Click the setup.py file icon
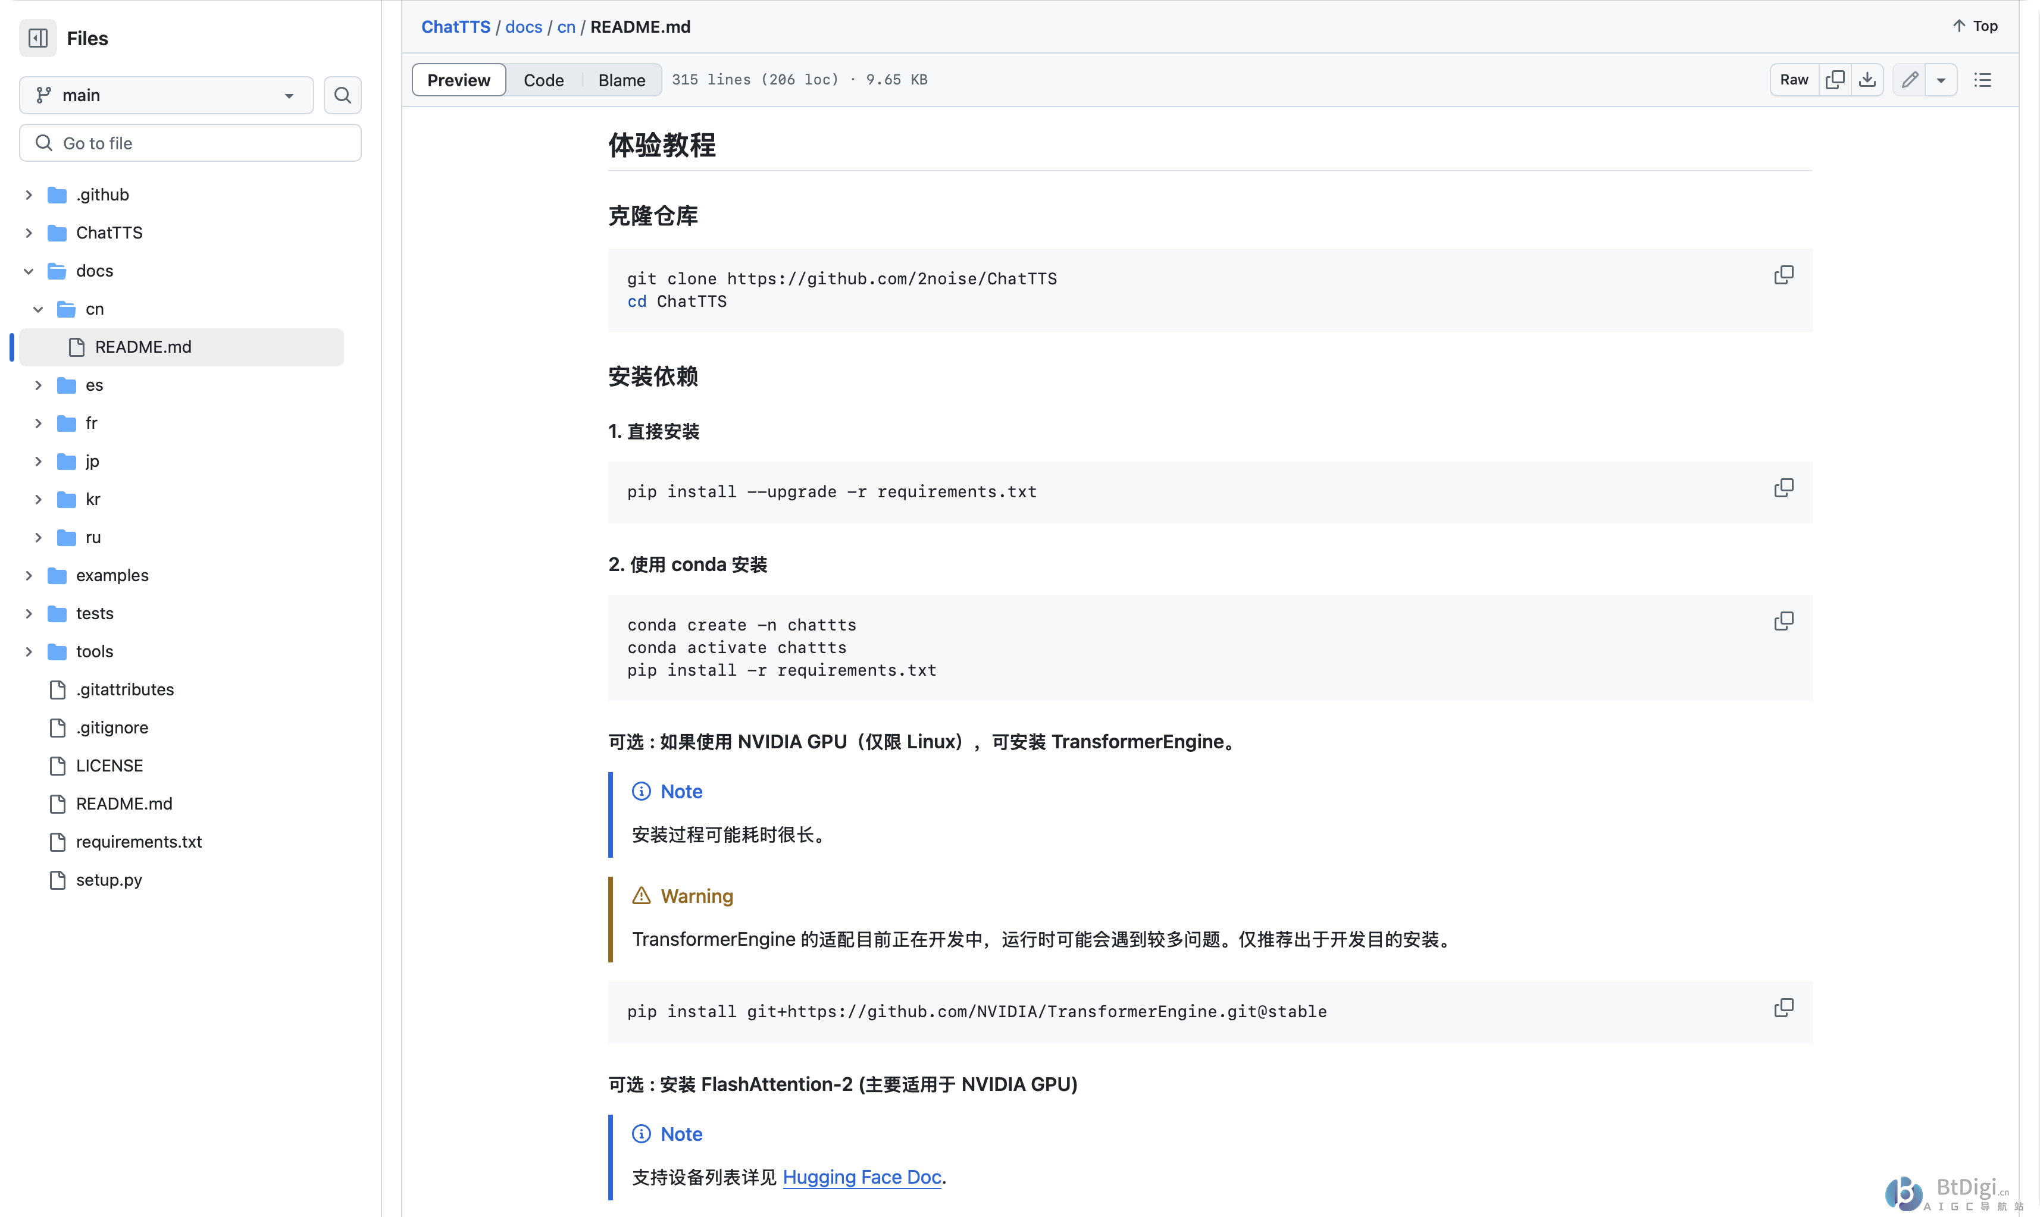 click(x=57, y=880)
